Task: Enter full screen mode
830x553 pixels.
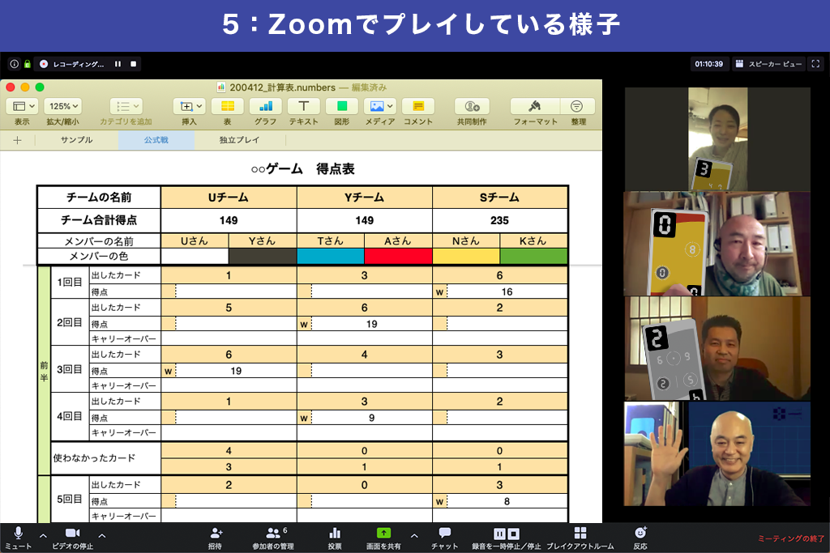Action: (815, 64)
